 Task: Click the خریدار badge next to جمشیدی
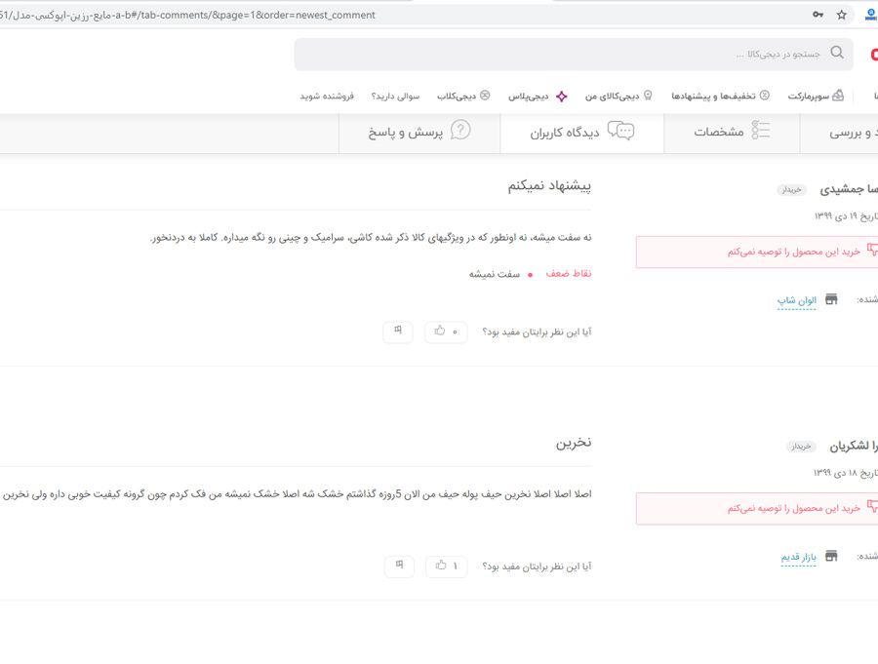(792, 190)
